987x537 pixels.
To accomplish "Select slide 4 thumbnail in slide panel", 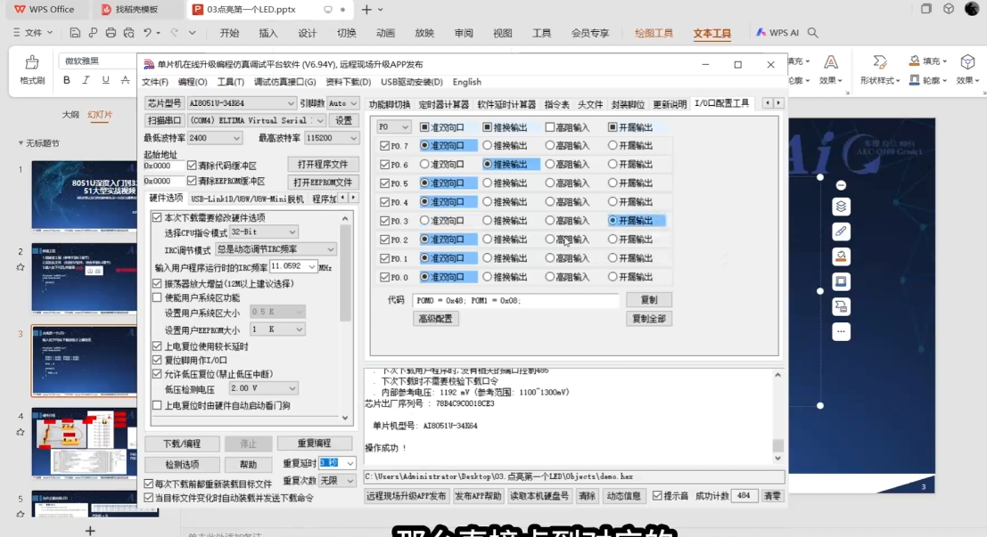I will pyautogui.click(x=84, y=442).
